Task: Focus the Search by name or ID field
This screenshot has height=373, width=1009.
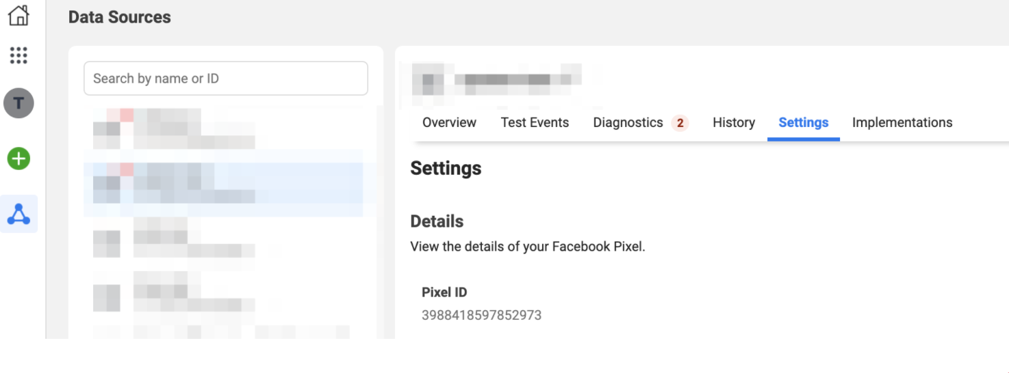Action: [225, 79]
